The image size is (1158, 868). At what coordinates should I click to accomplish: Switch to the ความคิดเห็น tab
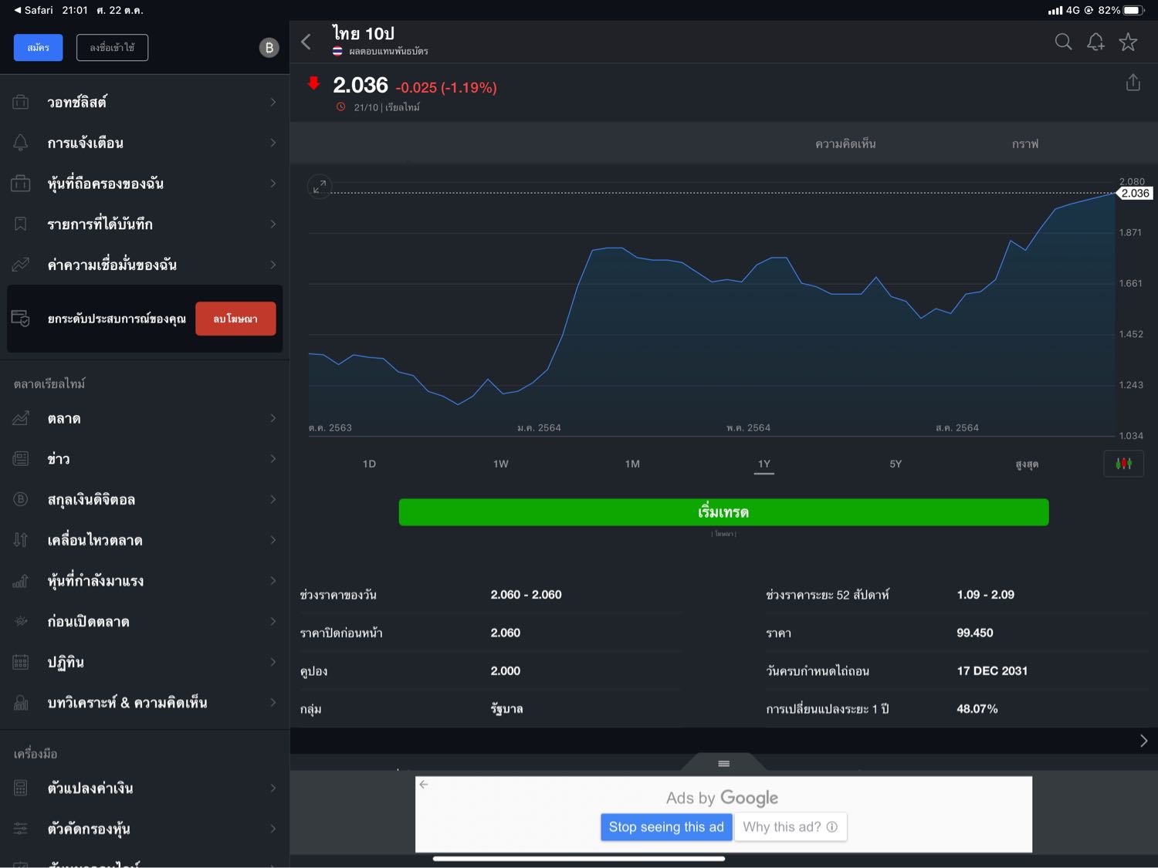(845, 144)
